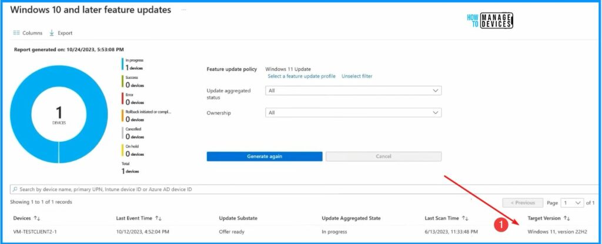Click the blue donut chart ring
Screen dimensions: 602x244
click(x=21, y=114)
